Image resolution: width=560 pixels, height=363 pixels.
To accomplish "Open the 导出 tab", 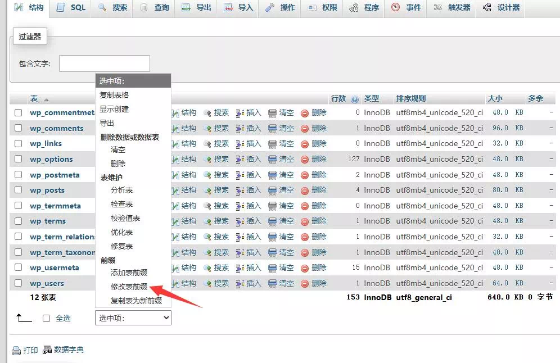I will coord(195,7).
